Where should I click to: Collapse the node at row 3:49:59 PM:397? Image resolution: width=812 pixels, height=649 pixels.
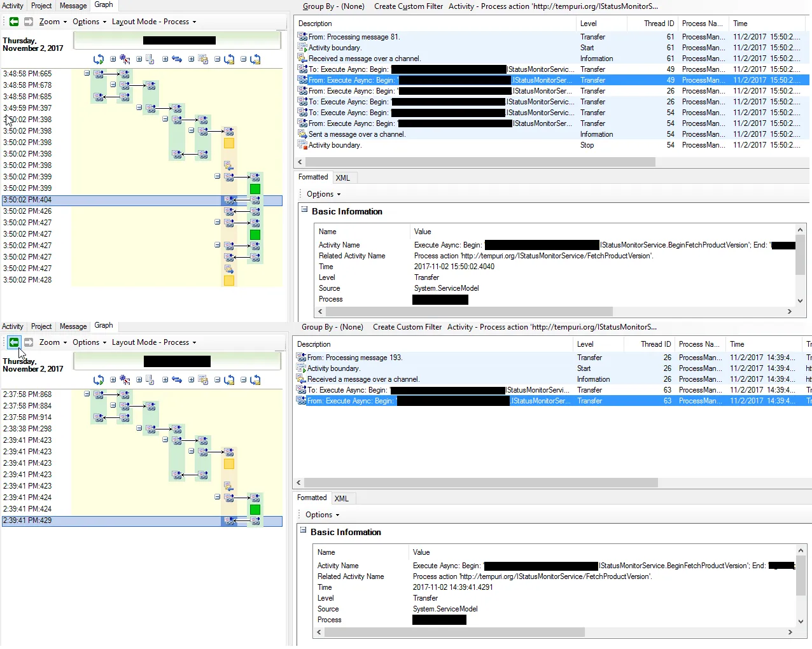[139, 108]
